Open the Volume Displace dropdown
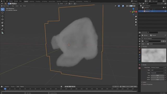 (154, 38)
